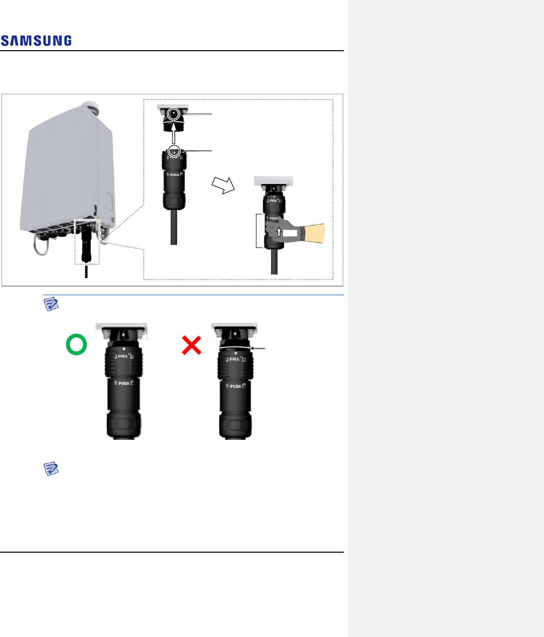The image size is (544, 637).
Task: Click the black arrow pointing at the gap
Action: pos(259,348)
